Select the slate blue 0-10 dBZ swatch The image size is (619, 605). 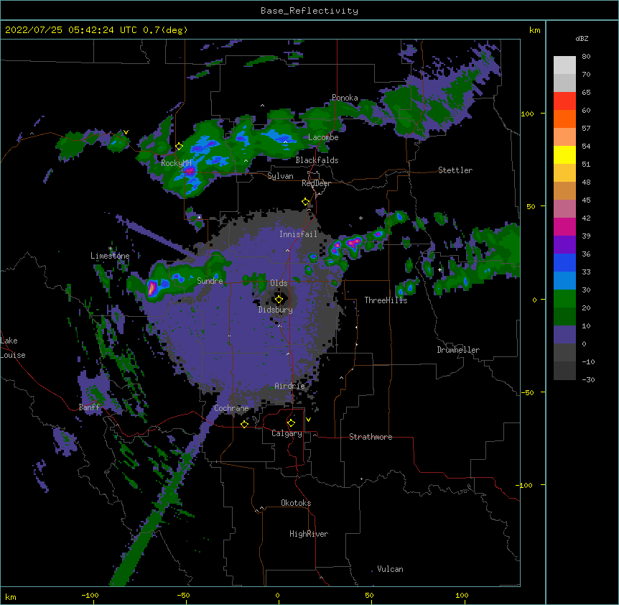tap(564, 335)
